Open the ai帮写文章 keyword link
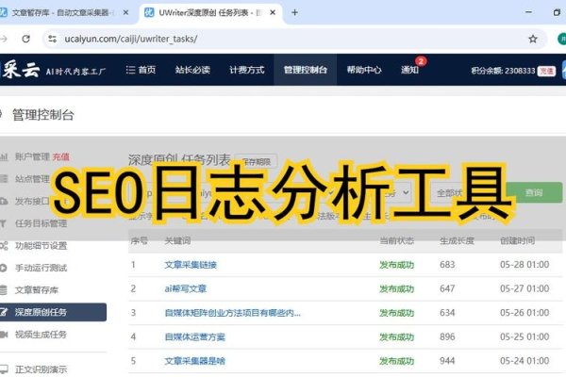 point(186,288)
